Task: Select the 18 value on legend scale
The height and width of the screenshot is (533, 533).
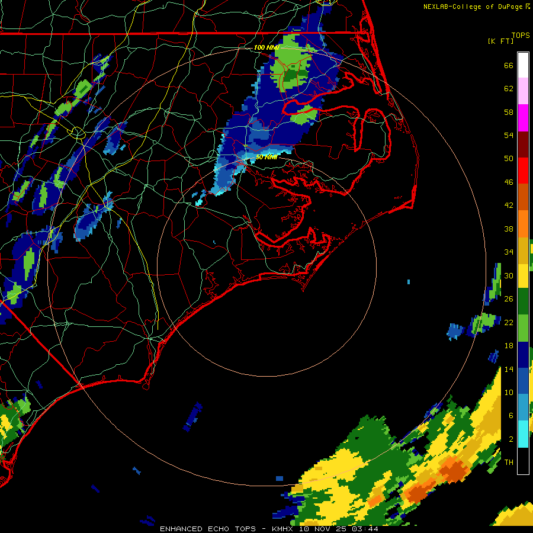Action: (509, 346)
